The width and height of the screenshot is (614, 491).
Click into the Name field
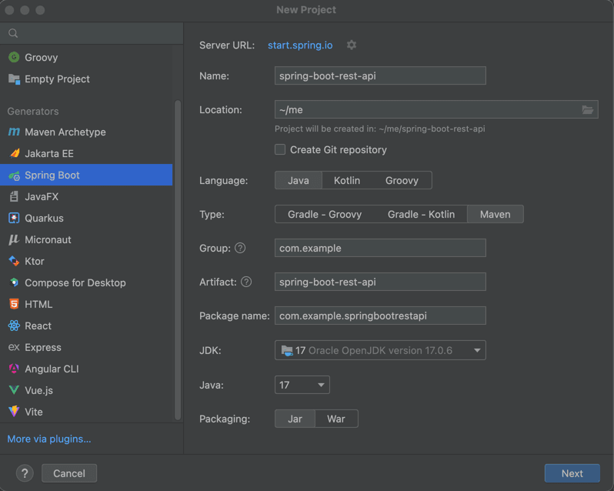pos(380,75)
